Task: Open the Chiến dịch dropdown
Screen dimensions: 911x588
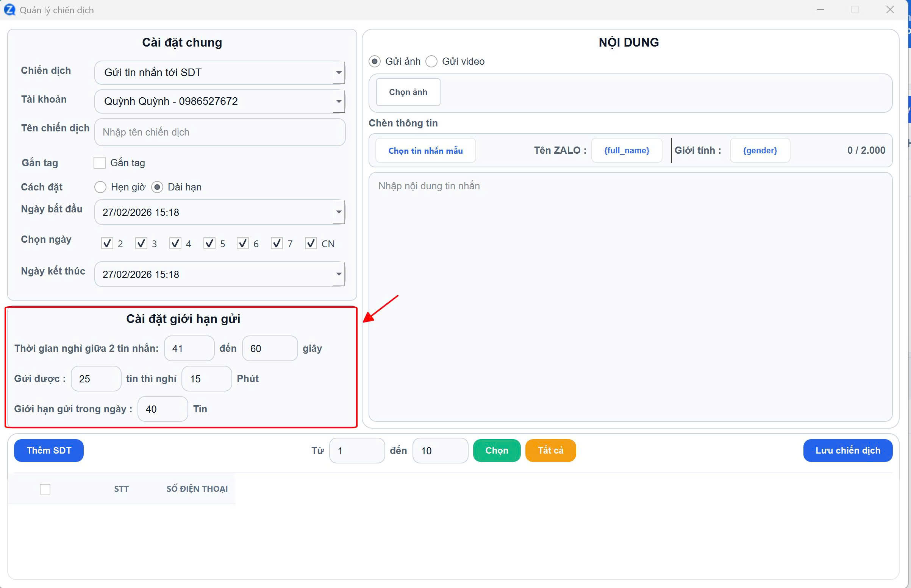Action: 338,73
